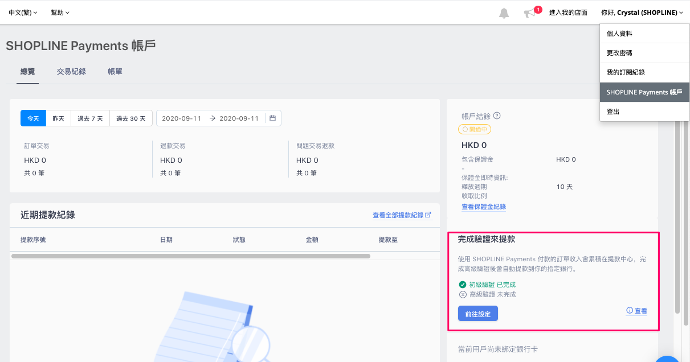Click the 提款序號 column header

pos(33,240)
